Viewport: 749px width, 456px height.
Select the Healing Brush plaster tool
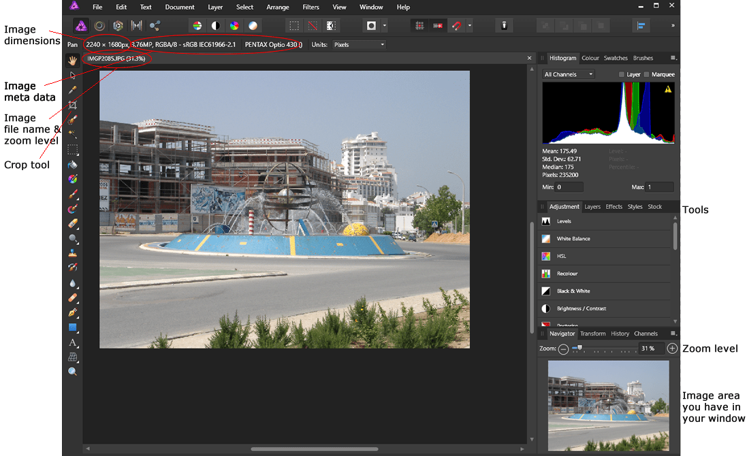pos(73,298)
